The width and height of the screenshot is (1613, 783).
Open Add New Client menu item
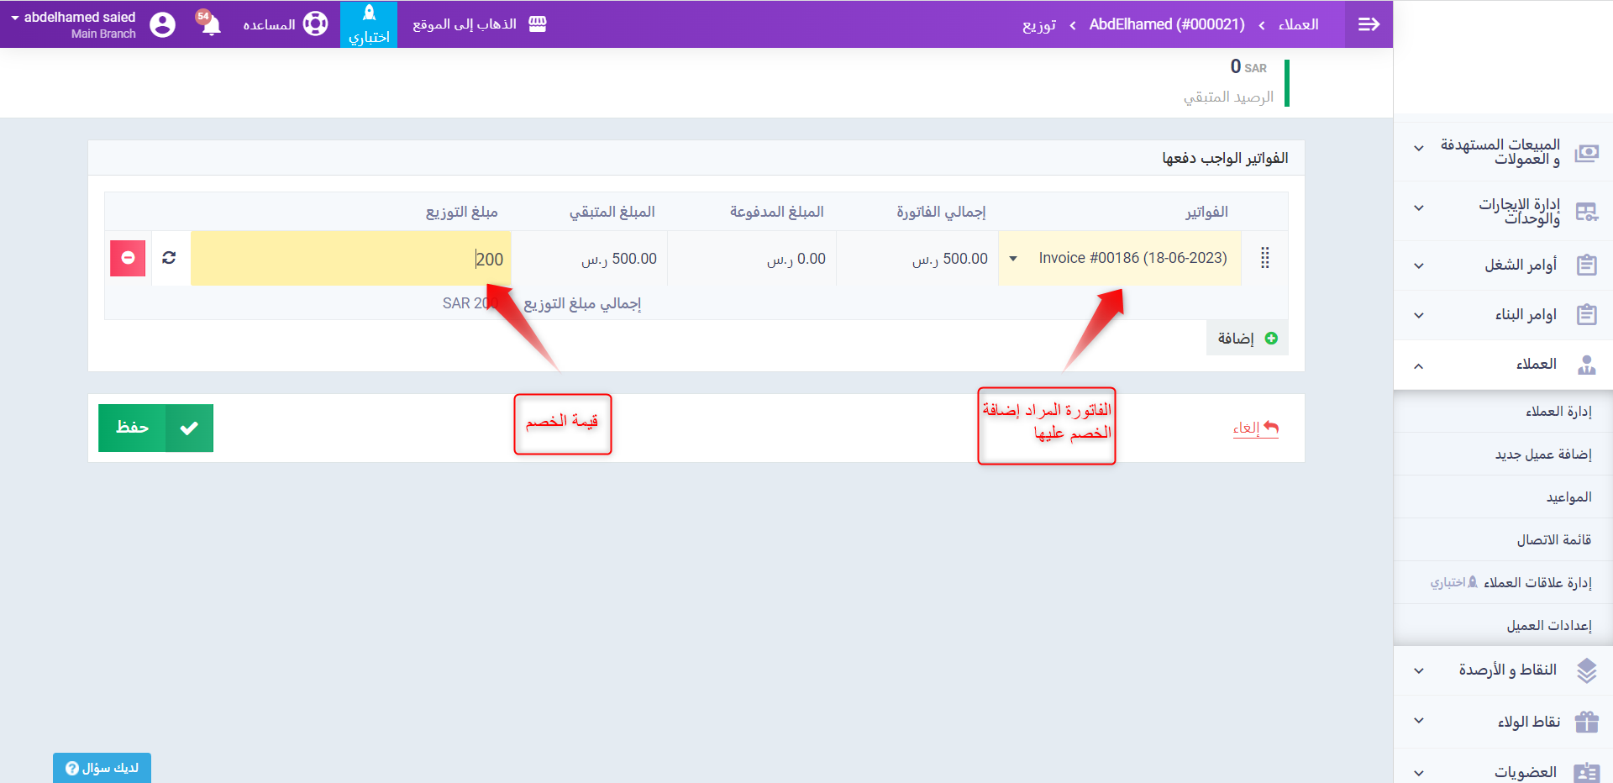1542,455
